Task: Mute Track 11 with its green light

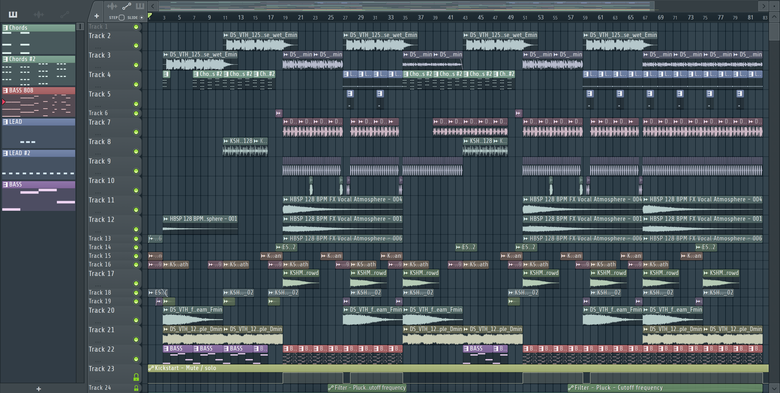Action: coord(136,210)
